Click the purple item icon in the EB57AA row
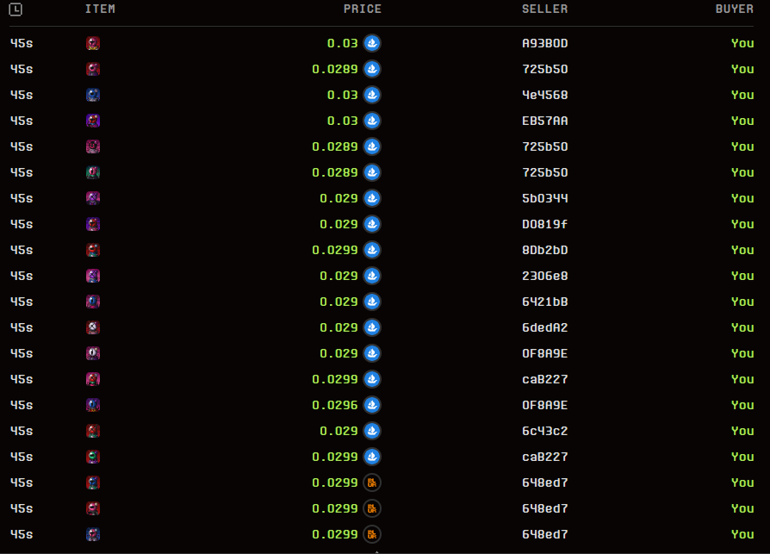 pos(92,121)
